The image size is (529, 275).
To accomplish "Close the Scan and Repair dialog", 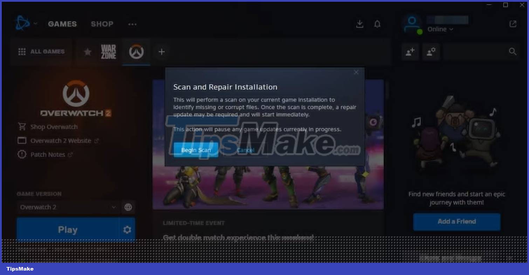I will 356,72.
